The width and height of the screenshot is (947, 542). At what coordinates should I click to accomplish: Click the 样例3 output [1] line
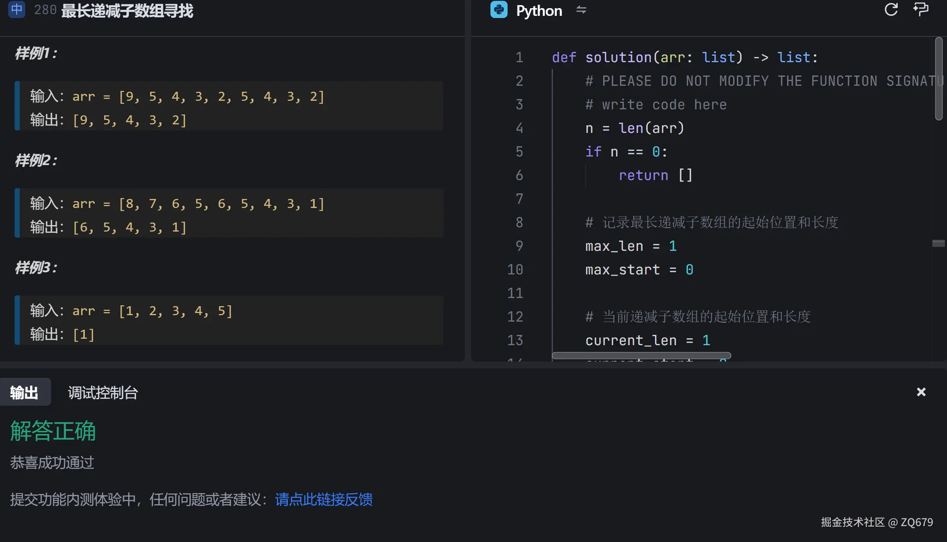[83, 334]
